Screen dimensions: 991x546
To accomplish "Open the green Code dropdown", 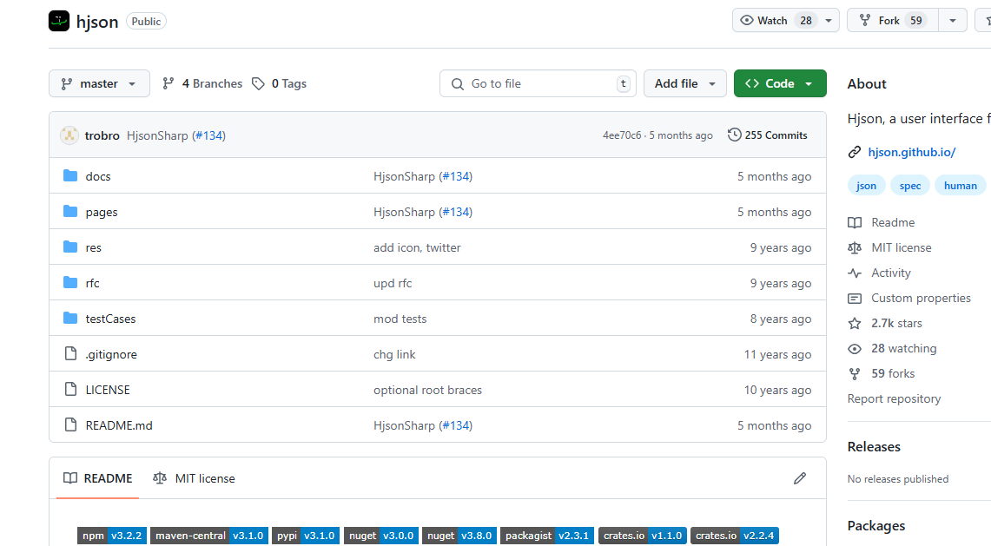I will [780, 83].
